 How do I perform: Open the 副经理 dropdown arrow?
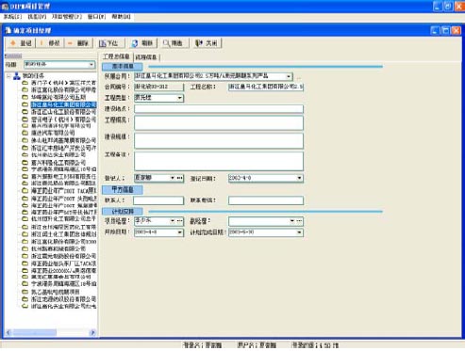[x=291, y=221]
